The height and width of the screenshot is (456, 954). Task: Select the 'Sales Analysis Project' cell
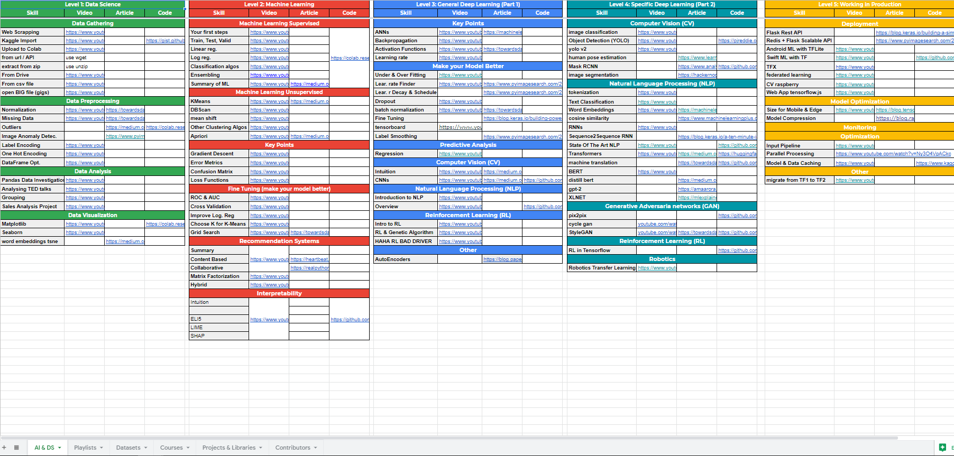pyautogui.click(x=32, y=207)
